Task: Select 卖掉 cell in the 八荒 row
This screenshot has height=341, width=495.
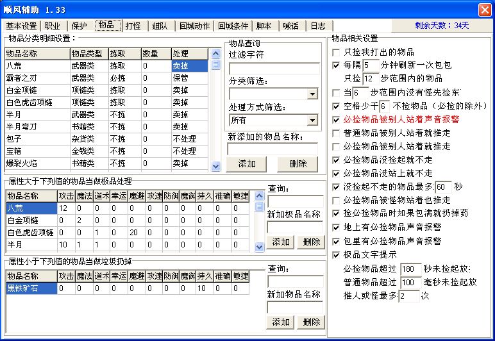Action: tap(189, 66)
